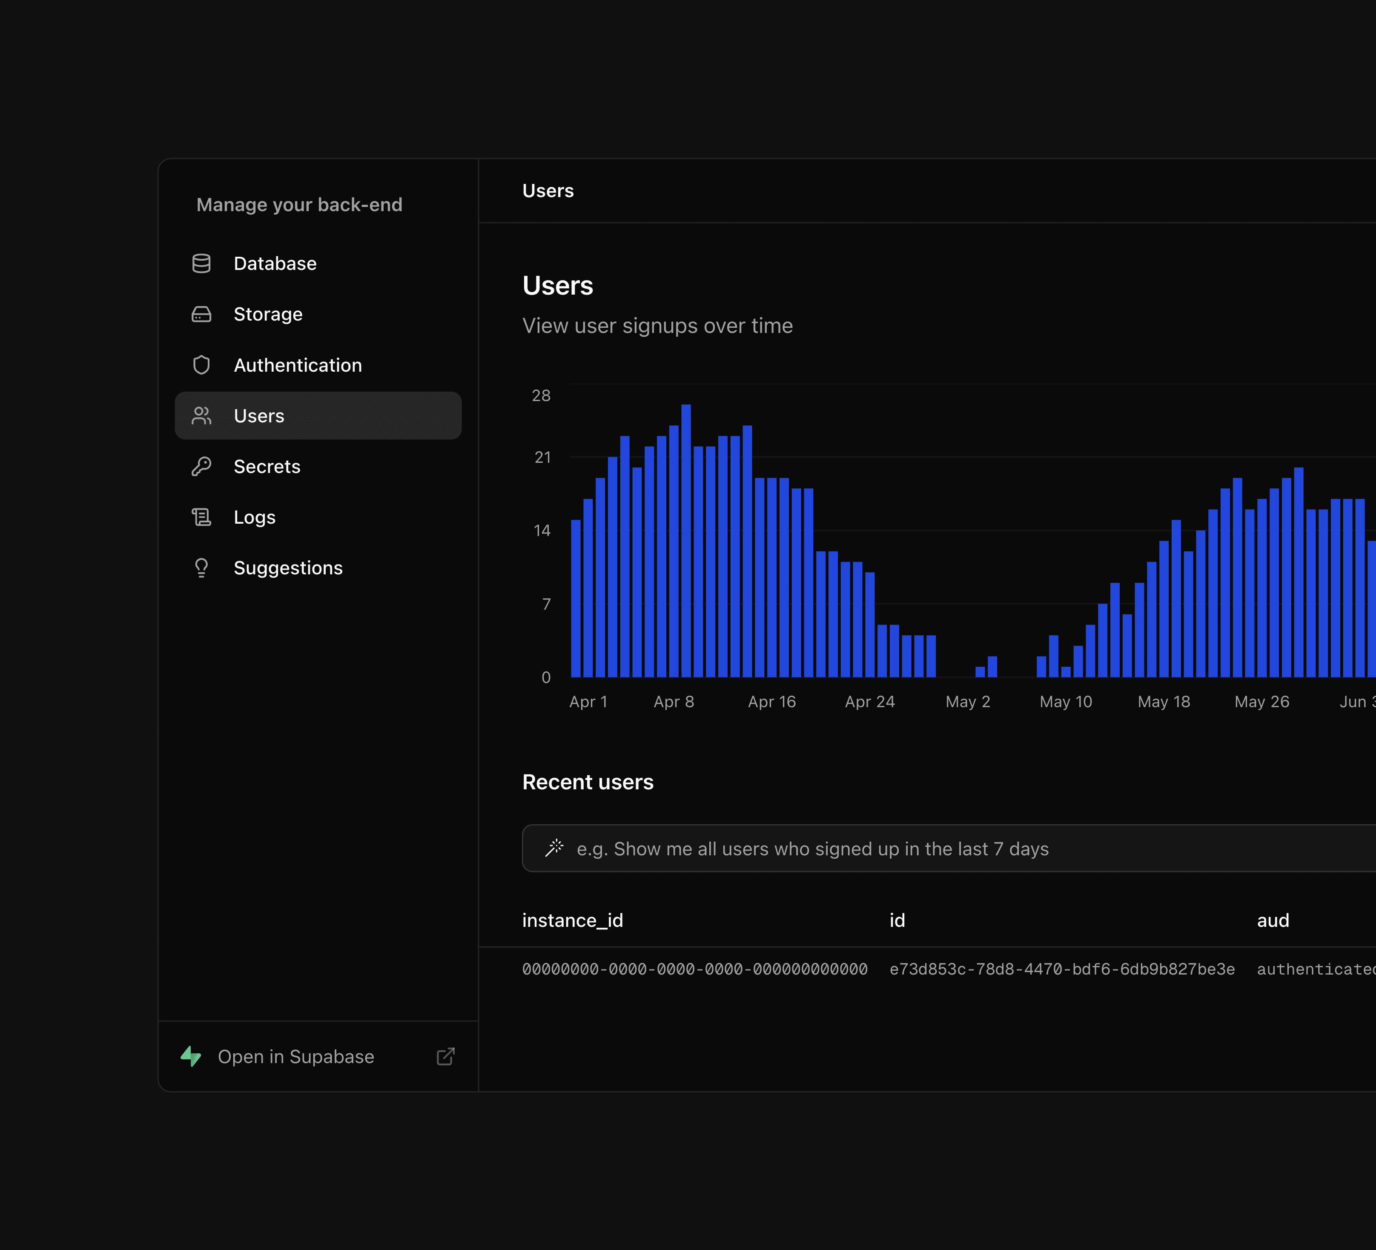Click Open in Supabase link
1376x1250 pixels.
tap(318, 1056)
